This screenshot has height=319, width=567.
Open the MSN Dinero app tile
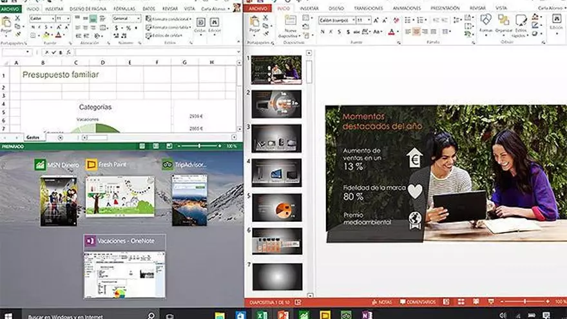(59, 200)
